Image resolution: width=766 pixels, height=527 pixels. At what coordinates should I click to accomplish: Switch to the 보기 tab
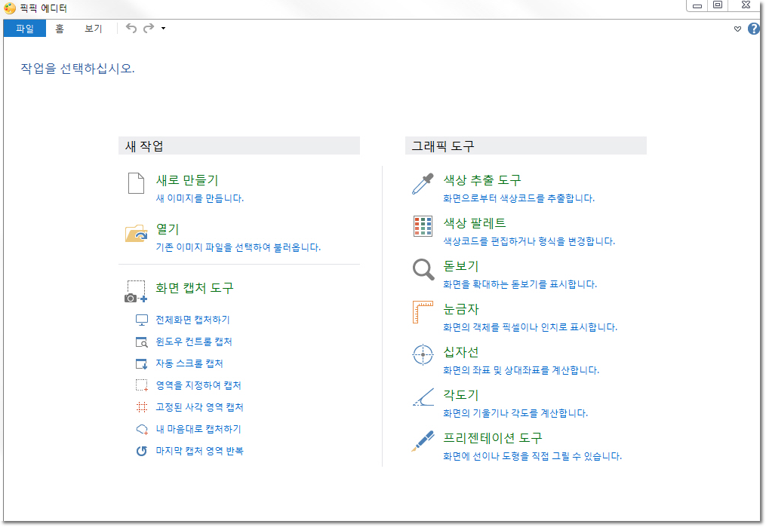pyautogui.click(x=93, y=29)
